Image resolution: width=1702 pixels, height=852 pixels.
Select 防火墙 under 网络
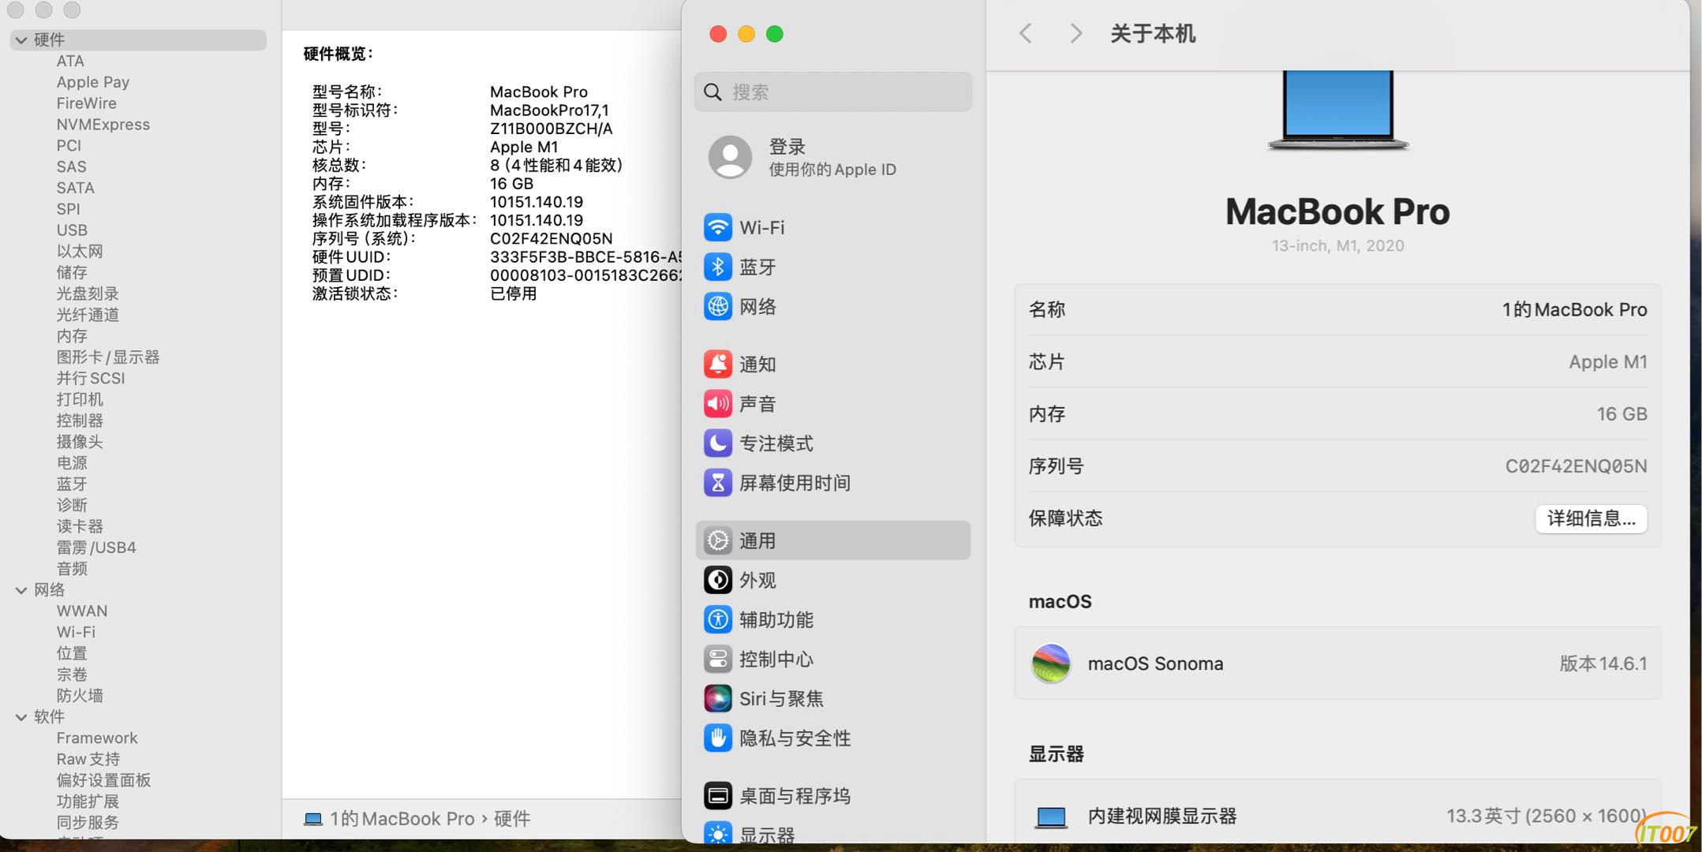[x=80, y=696]
